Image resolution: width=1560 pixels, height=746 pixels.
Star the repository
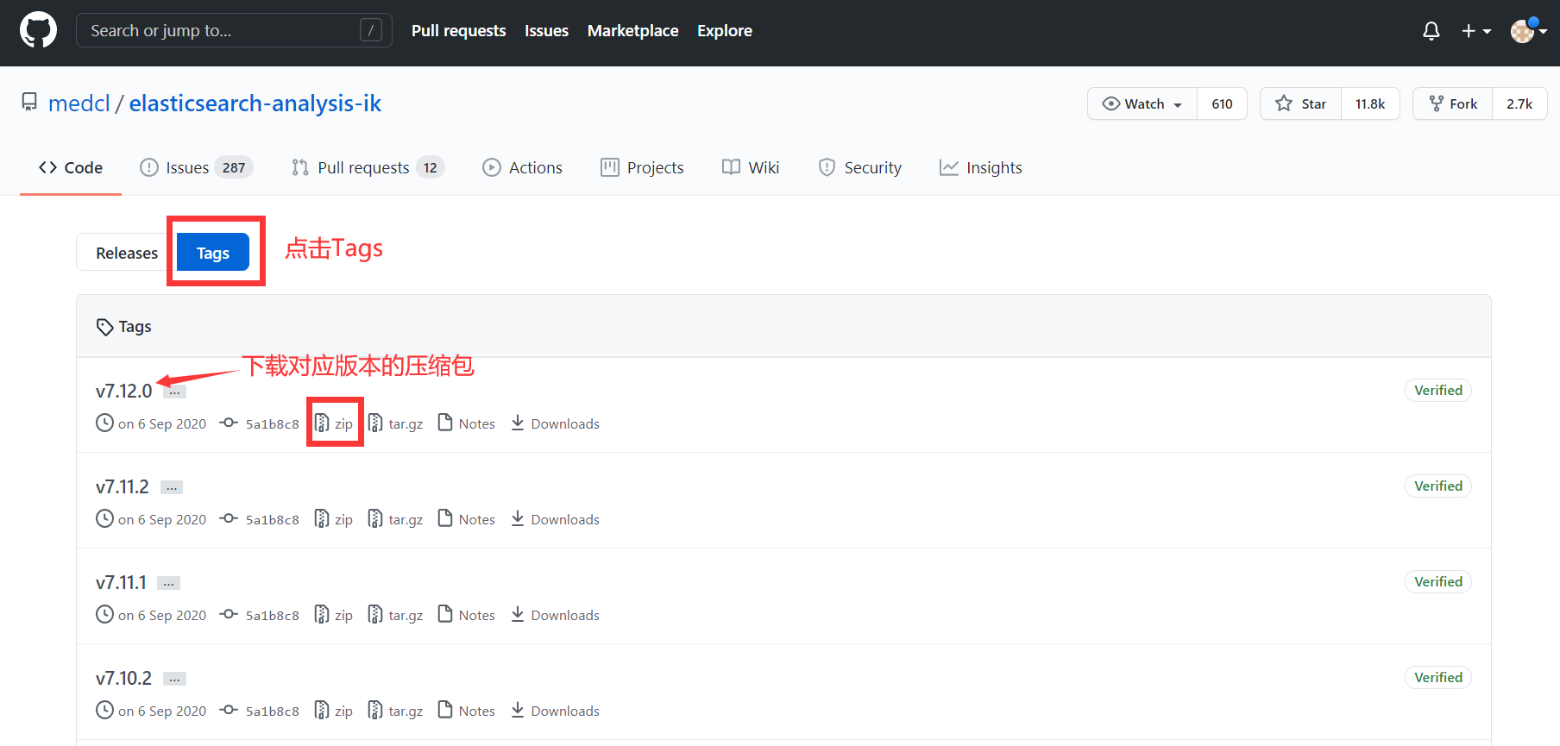tap(1300, 103)
